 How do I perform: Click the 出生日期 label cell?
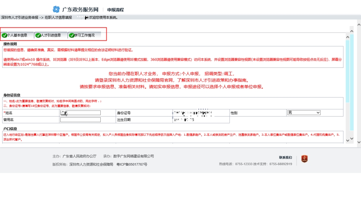[144, 120]
